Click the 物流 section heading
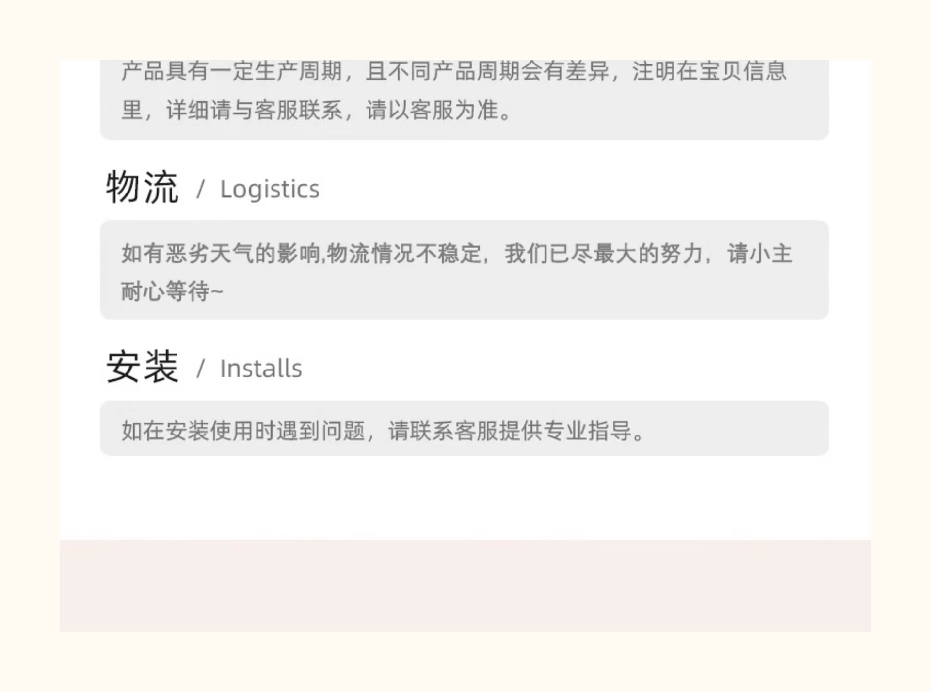The height and width of the screenshot is (692, 931). 142,188
